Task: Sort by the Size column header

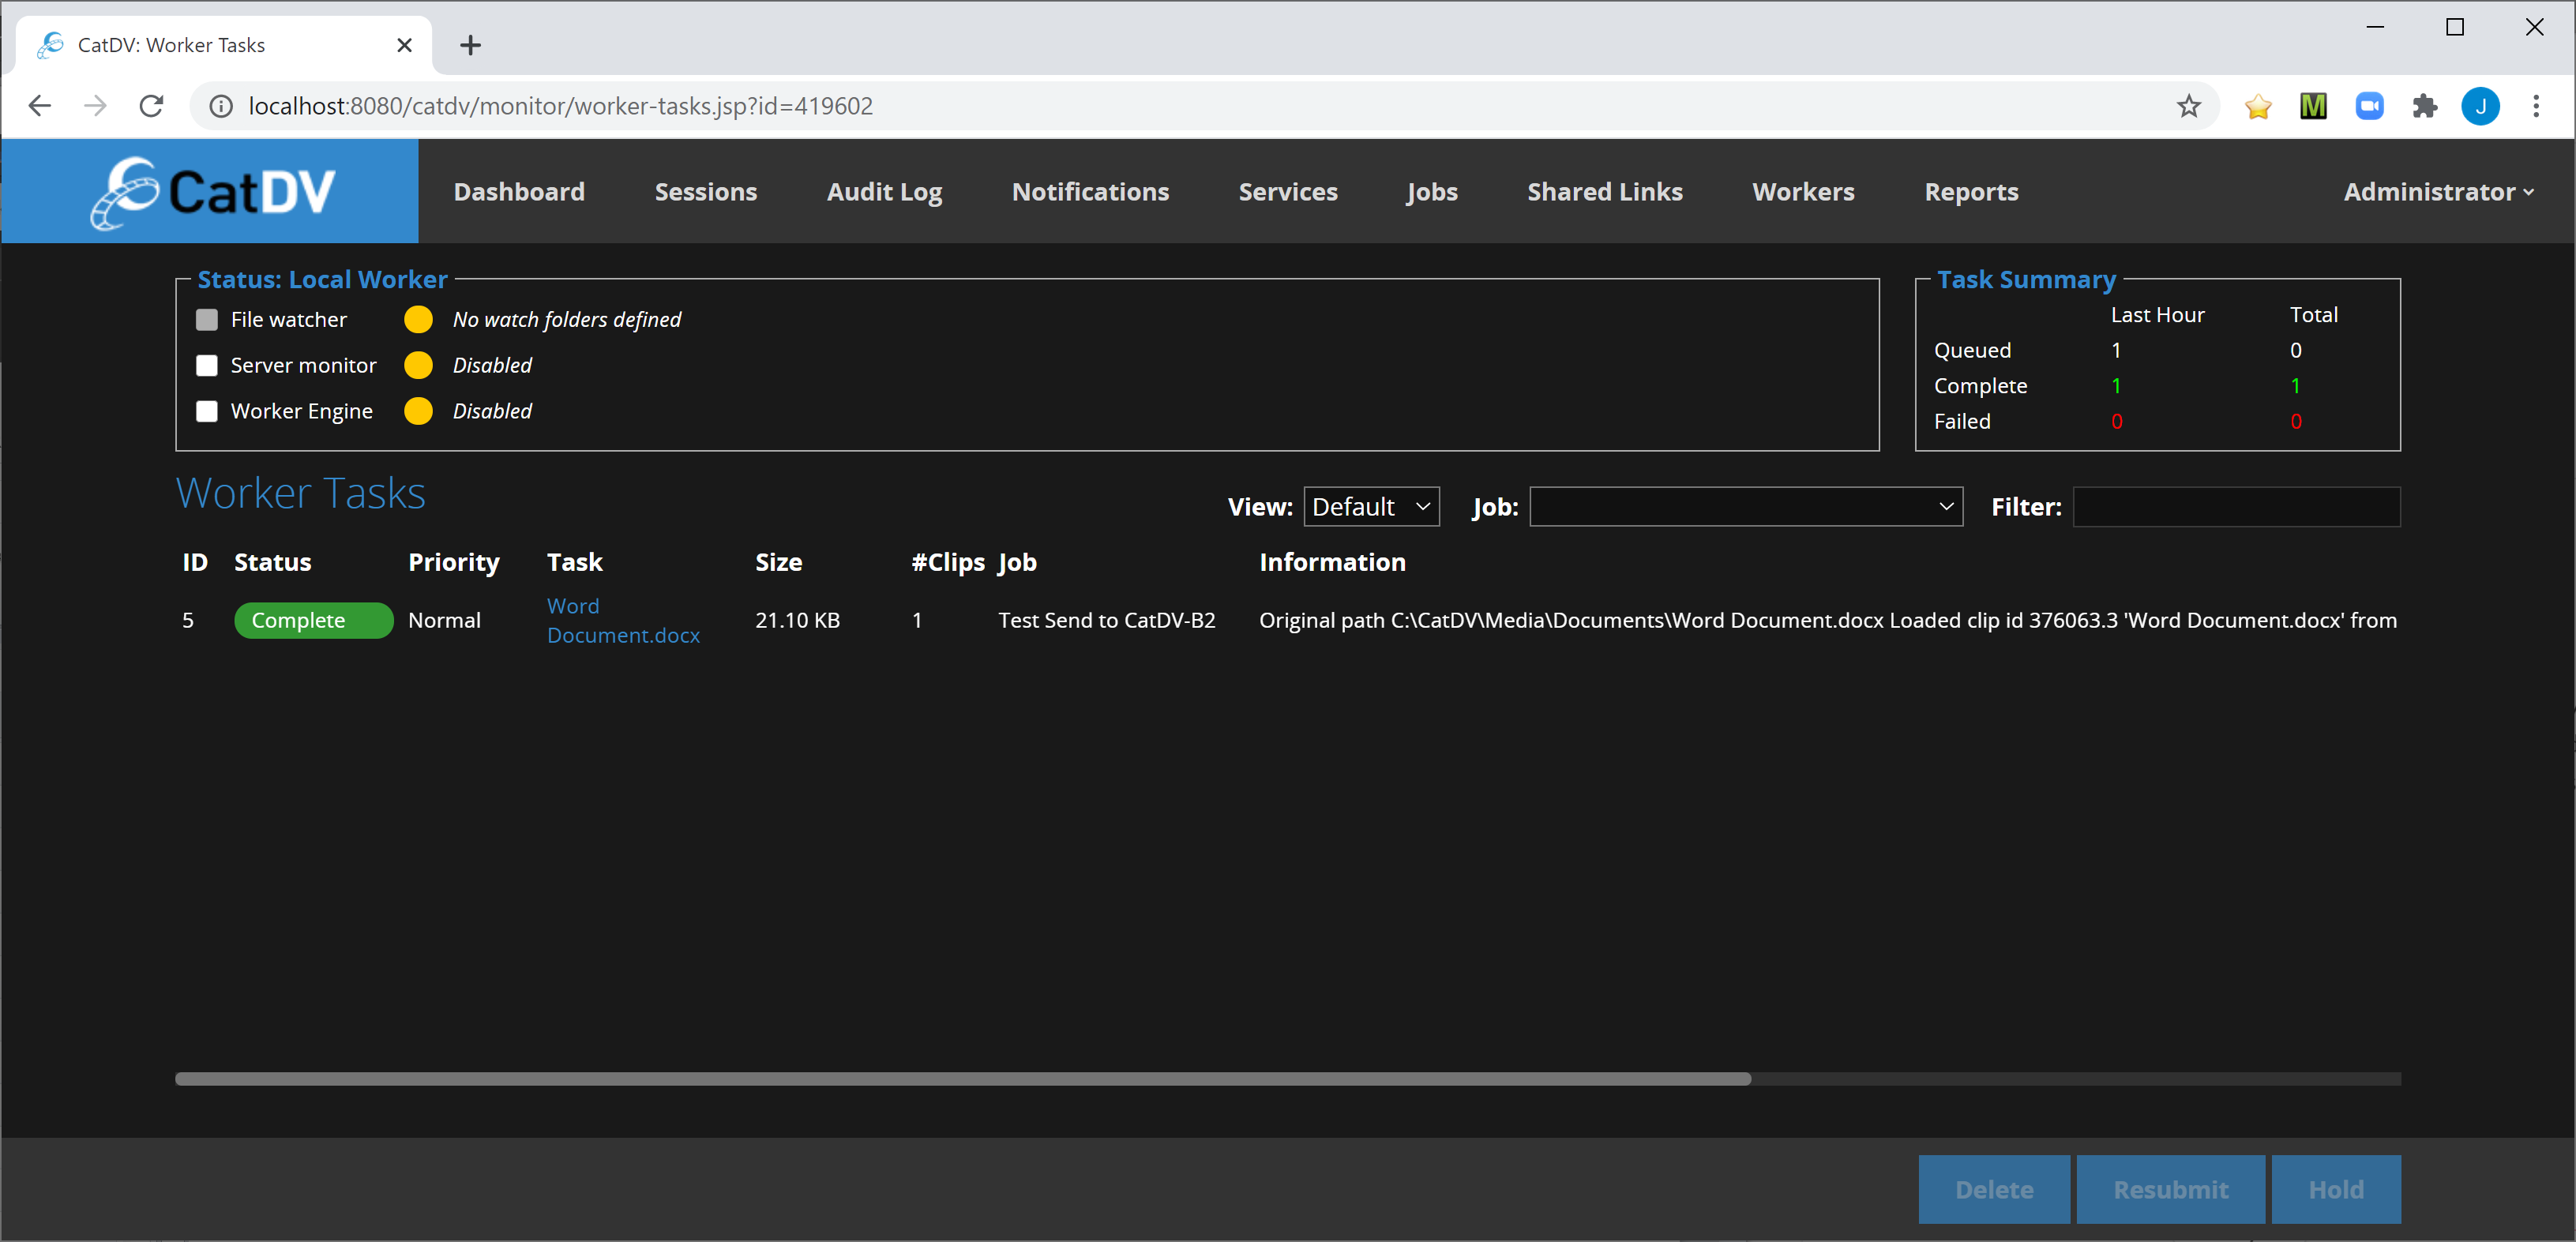Action: (x=778, y=562)
